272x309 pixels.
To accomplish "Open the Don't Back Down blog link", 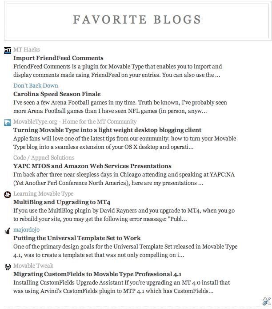I will coord(36,85).
